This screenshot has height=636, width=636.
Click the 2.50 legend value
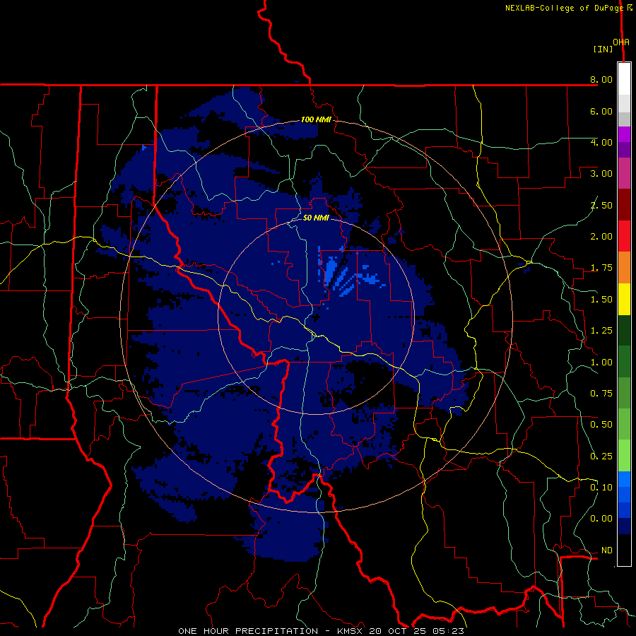pos(601,205)
